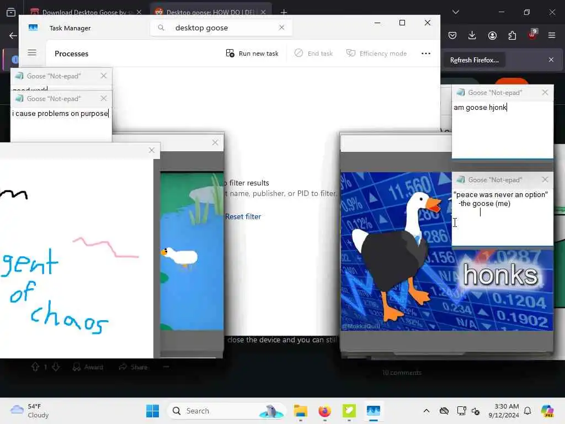Open the Firefox downloads panel

pyautogui.click(x=472, y=35)
